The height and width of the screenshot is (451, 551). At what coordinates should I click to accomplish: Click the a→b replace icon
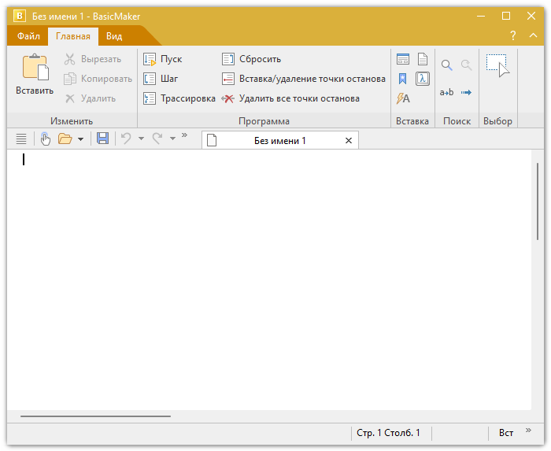[x=446, y=93]
